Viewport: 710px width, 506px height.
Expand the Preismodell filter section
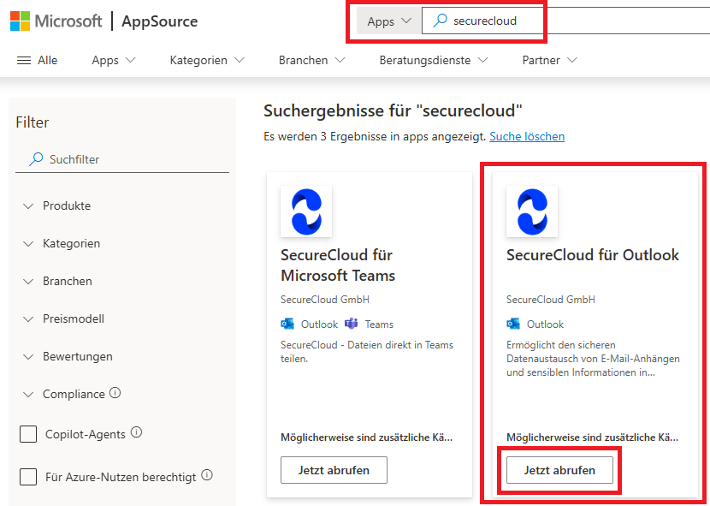pos(63,318)
